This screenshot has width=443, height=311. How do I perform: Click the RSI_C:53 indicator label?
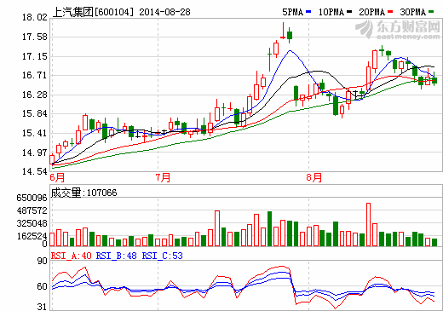[x=162, y=256]
